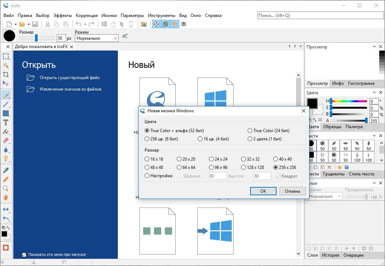Select the crop tool
The height and width of the screenshot is (266, 385).
point(6,74)
